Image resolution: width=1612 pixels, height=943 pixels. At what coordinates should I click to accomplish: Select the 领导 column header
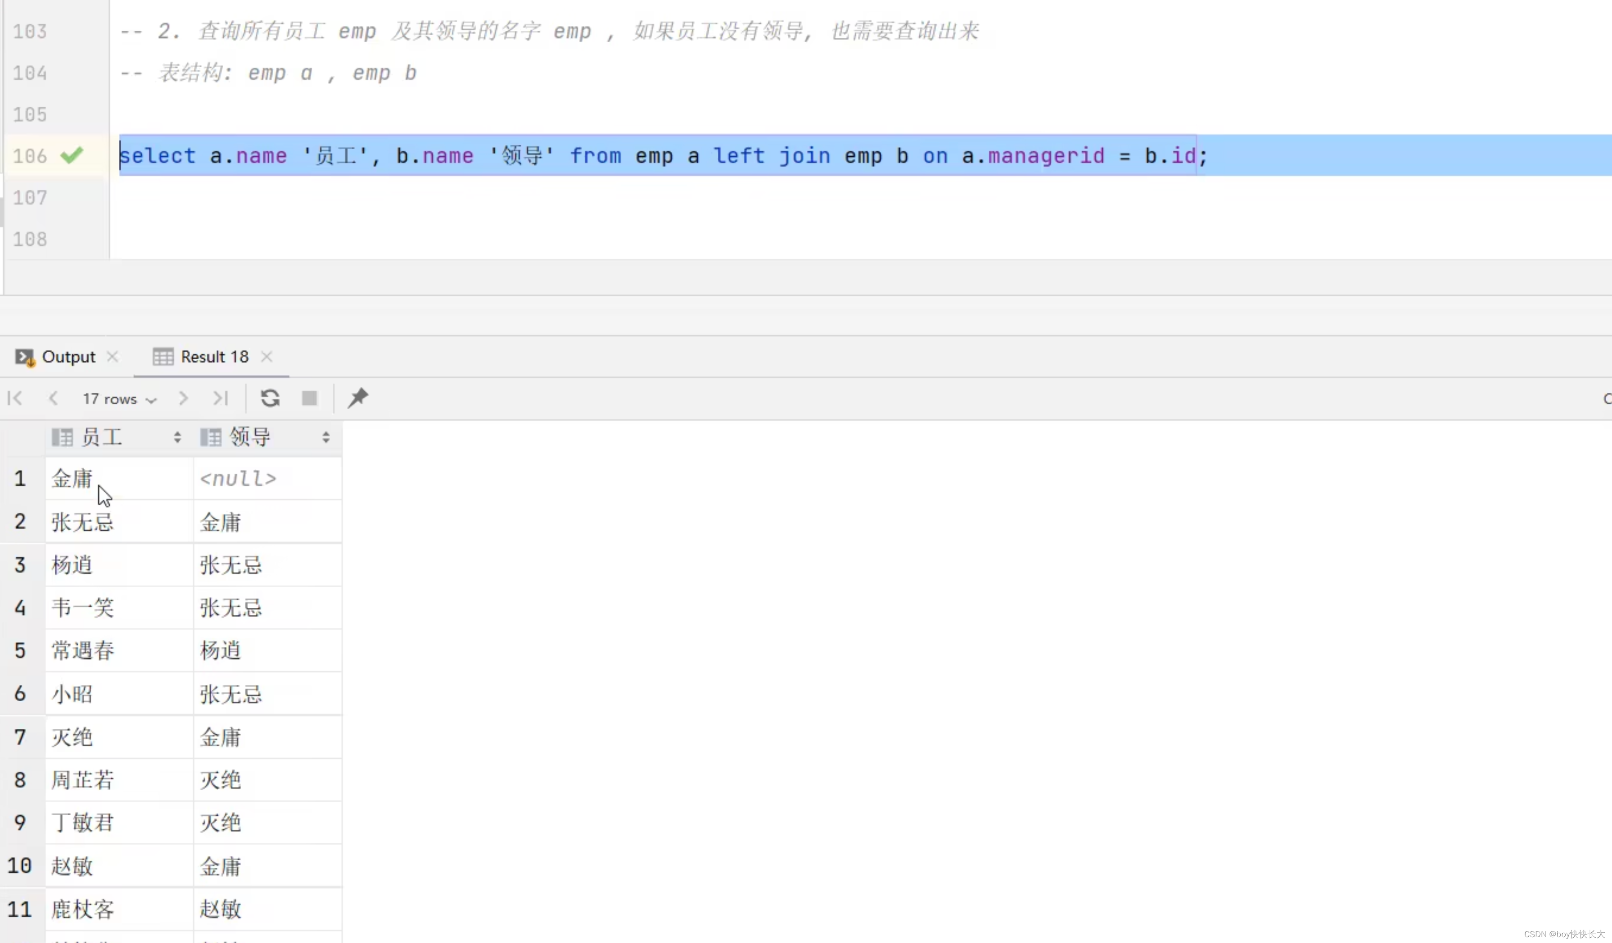(x=267, y=437)
